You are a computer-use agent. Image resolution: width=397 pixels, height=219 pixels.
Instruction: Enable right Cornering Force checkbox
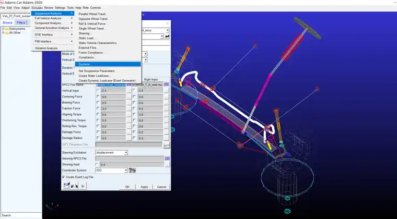[134, 96]
